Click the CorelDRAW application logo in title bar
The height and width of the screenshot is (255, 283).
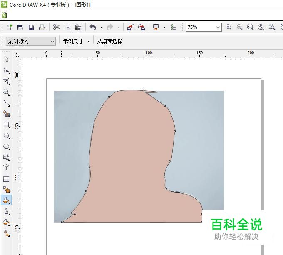tap(4, 4)
